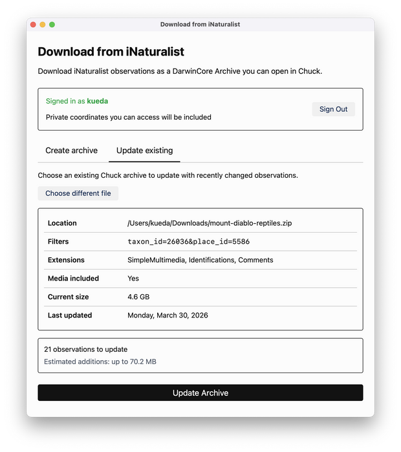Click the kueda username text
The width and height of the screenshot is (401, 452).
(x=98, y=101)
